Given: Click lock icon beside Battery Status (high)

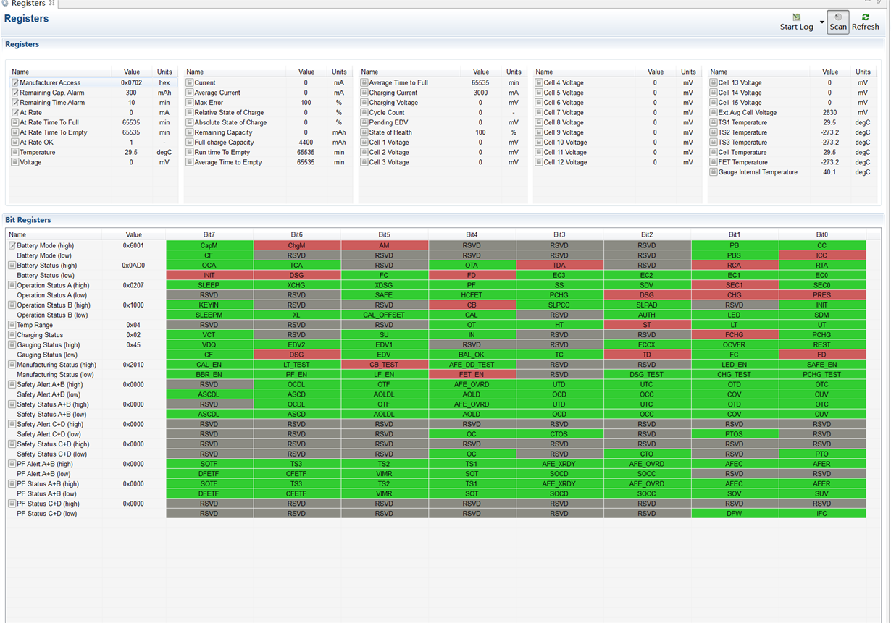Looking at the screenshot, I should (12, 266).
